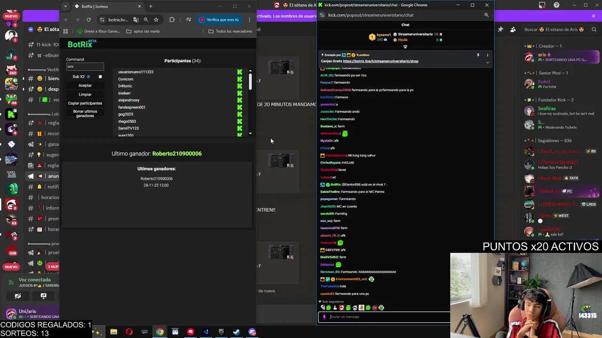Viewport: 602px width, 338px height.
Task: Open member Kokol in Discord list
Action: click(562, 84)
